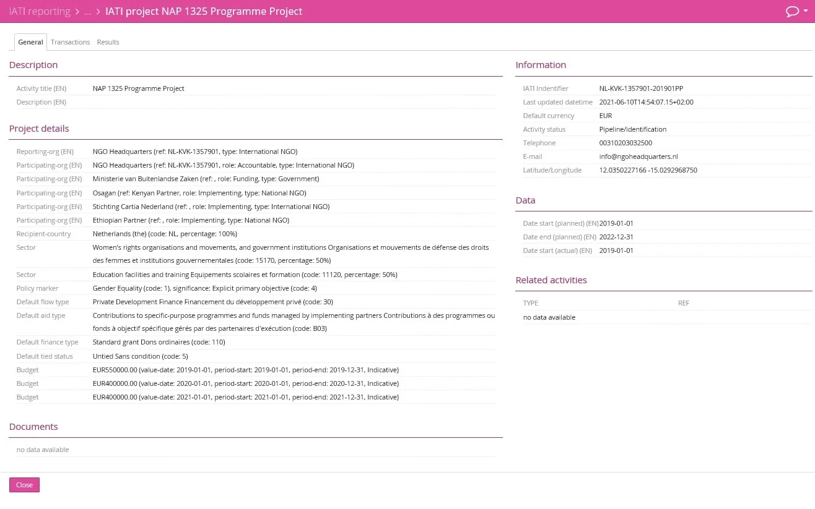The image size is (815, 509).
Task: Click the Description section heading
Action: [x=33, y=65]
